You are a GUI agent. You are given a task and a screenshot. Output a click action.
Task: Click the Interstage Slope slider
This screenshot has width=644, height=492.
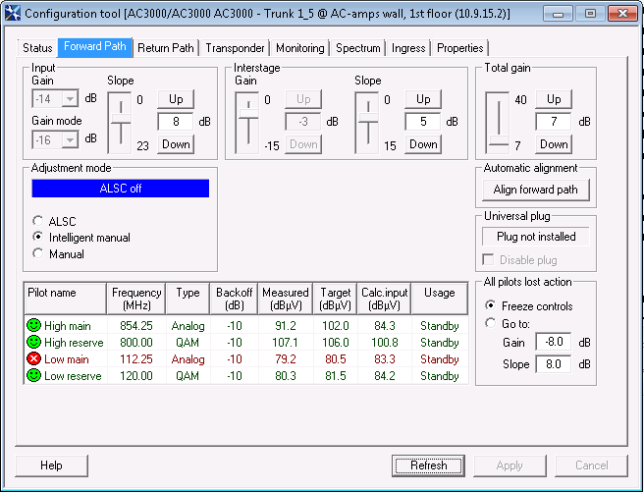(367, 123)
